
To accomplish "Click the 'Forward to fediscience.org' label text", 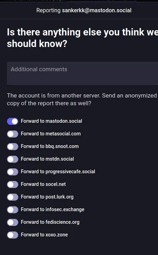I will click(x=50, y=222).
